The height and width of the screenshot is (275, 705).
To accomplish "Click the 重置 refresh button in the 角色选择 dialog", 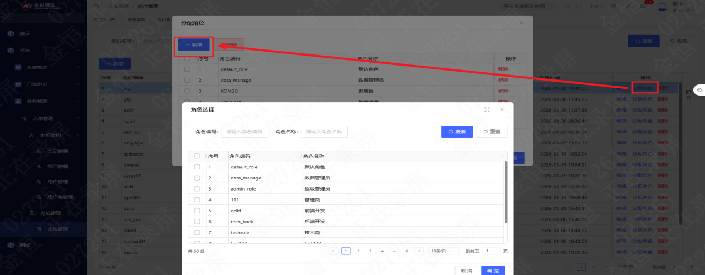I will pyautogui.click(x=491, y=132).
